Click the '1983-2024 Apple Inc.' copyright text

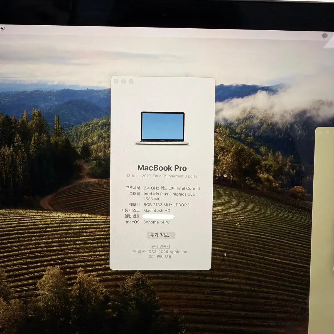pyautogui.click(x=168, y=252)
